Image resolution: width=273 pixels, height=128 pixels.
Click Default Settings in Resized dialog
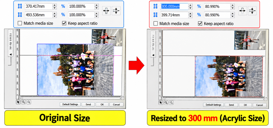[x=214, y=105]
